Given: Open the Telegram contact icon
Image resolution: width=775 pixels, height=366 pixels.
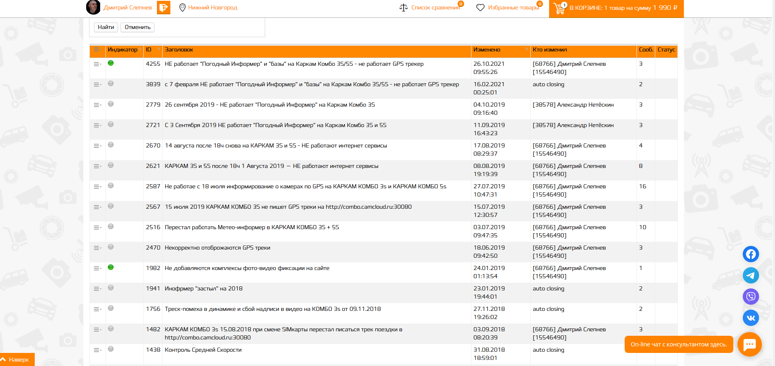Looking at the screenshot, I should 750,275.
